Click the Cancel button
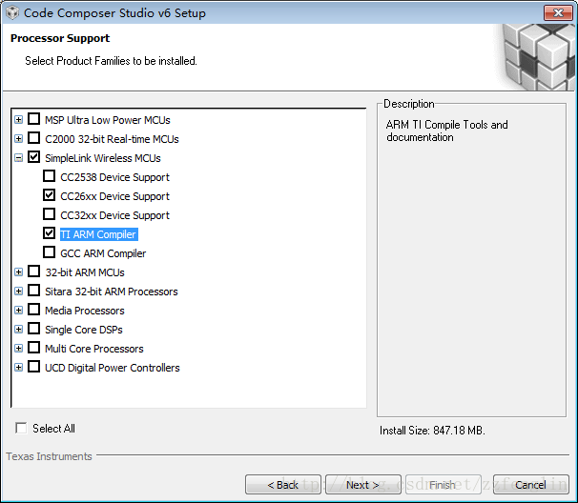 pos(531,485)
